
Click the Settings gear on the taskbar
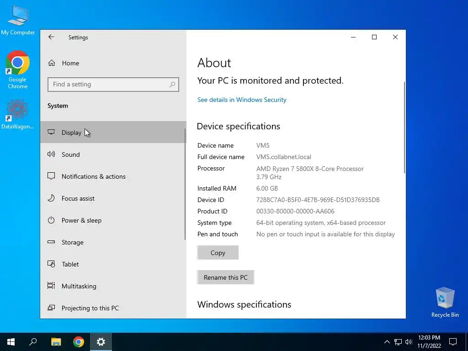(x=101, y=342)
